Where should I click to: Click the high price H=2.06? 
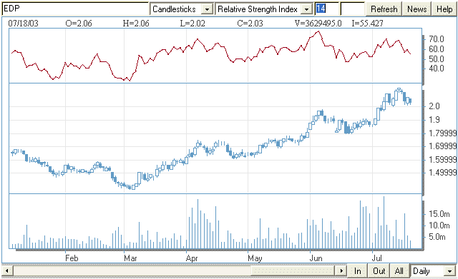point(136,24)
